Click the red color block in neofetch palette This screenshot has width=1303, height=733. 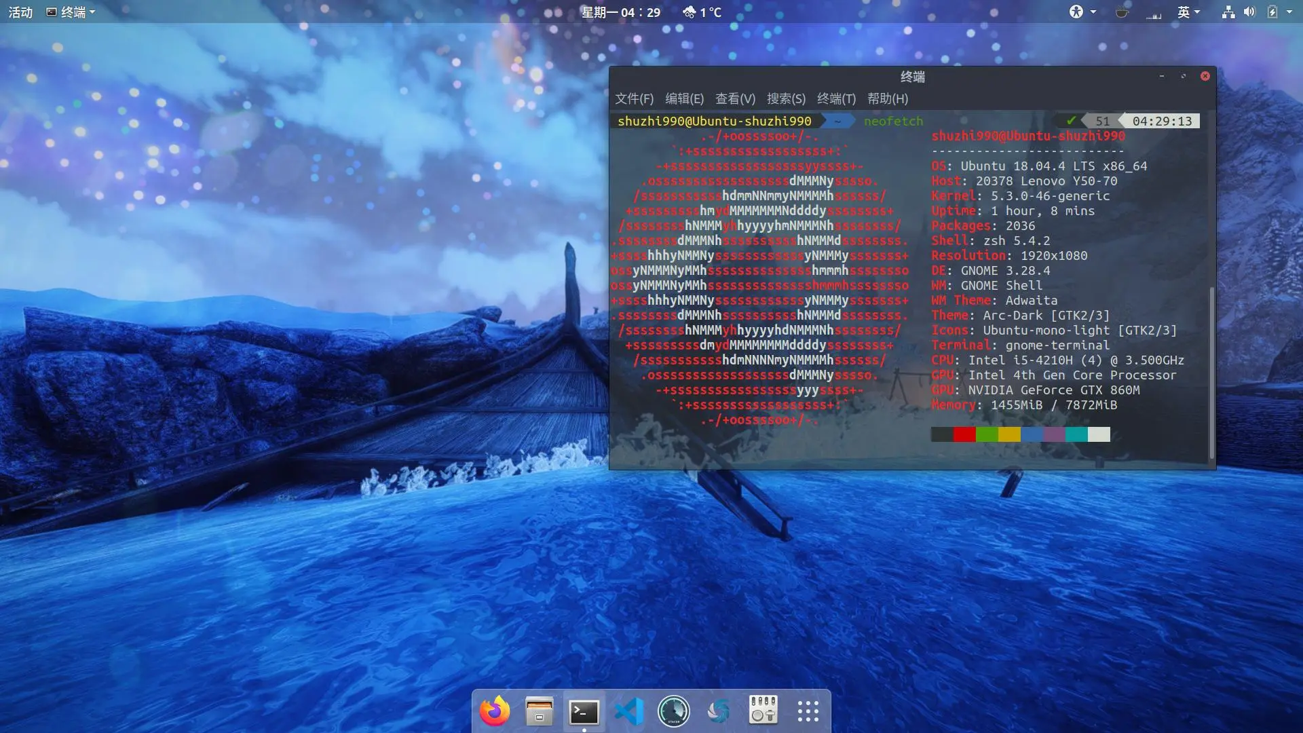tap(964, 434)
